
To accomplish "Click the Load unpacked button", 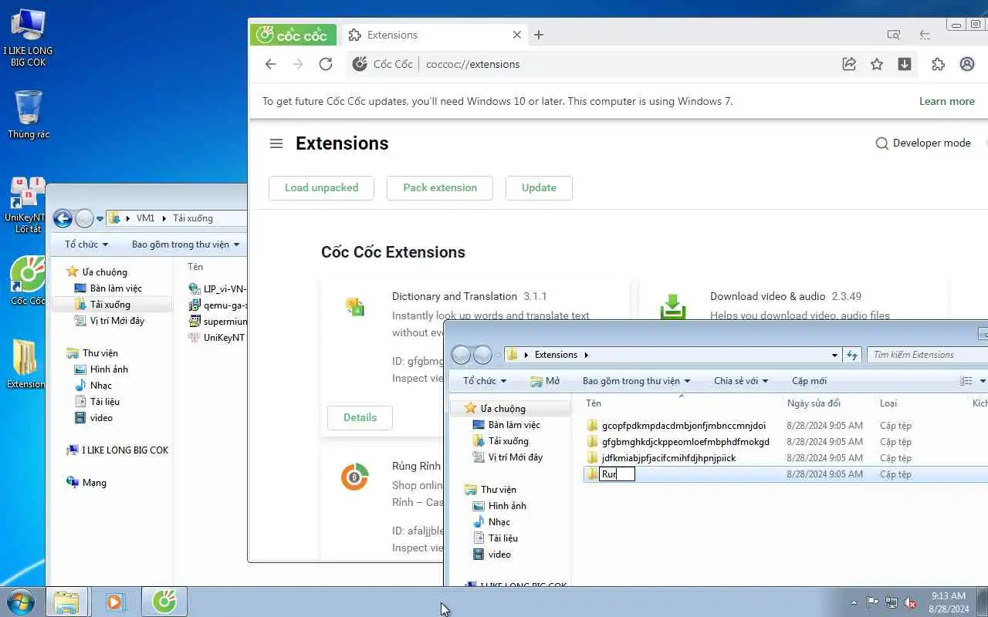I will pos(321,187).
